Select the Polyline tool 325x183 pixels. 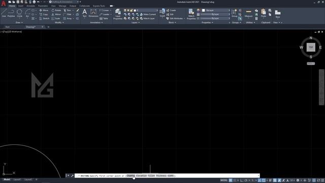[11, 13]
